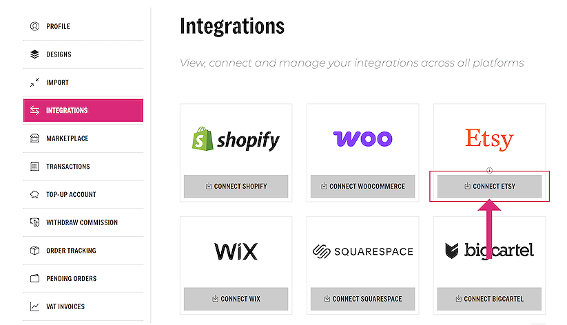
Task: Open the Integrations menu item
Action: coord(83,110)
